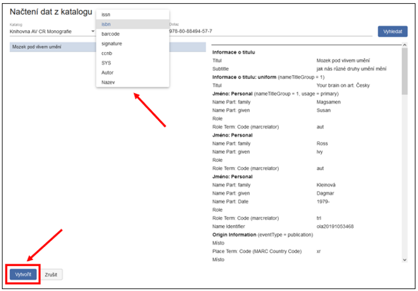Open the Katalog dropdown Knihovna AV CR Monografie
The height and width of the screenshot is (291, 418).
coord(50,31)
